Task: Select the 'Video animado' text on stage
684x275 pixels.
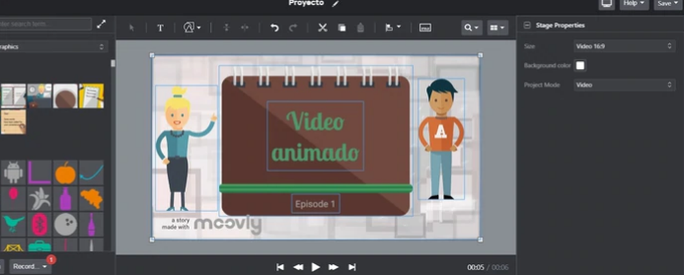Action: click(x=315, y=136)
